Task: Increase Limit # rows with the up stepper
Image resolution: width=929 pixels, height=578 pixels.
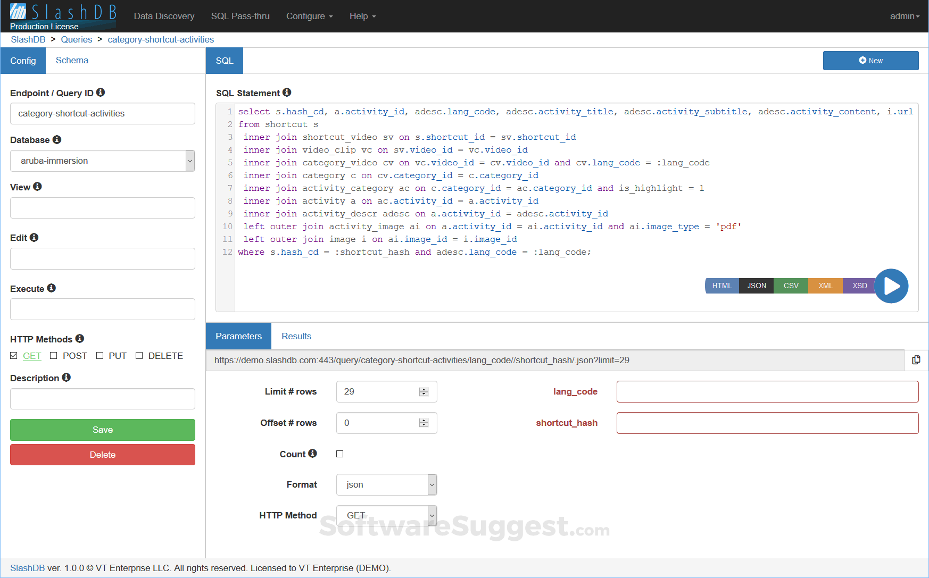Action: (x=424, y=388)
